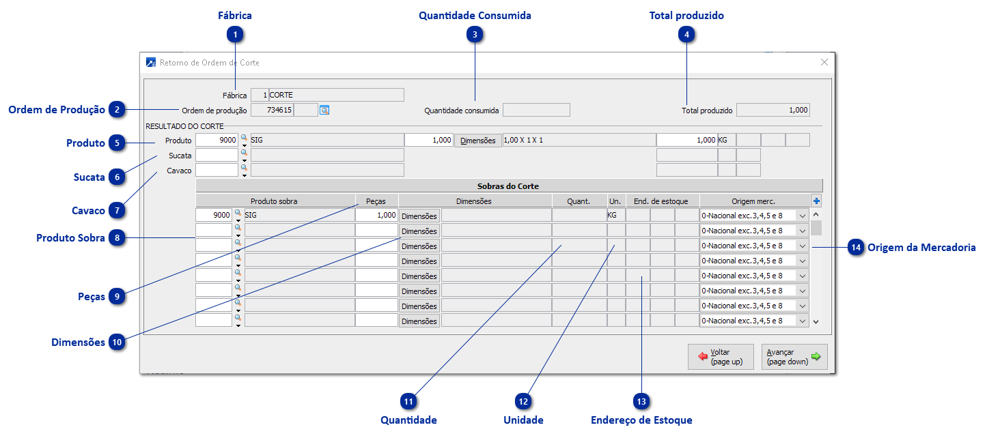Click Dimensões button in the second sobras row
This screenshot has width=987, height=438.
click(x=419, y=231)
